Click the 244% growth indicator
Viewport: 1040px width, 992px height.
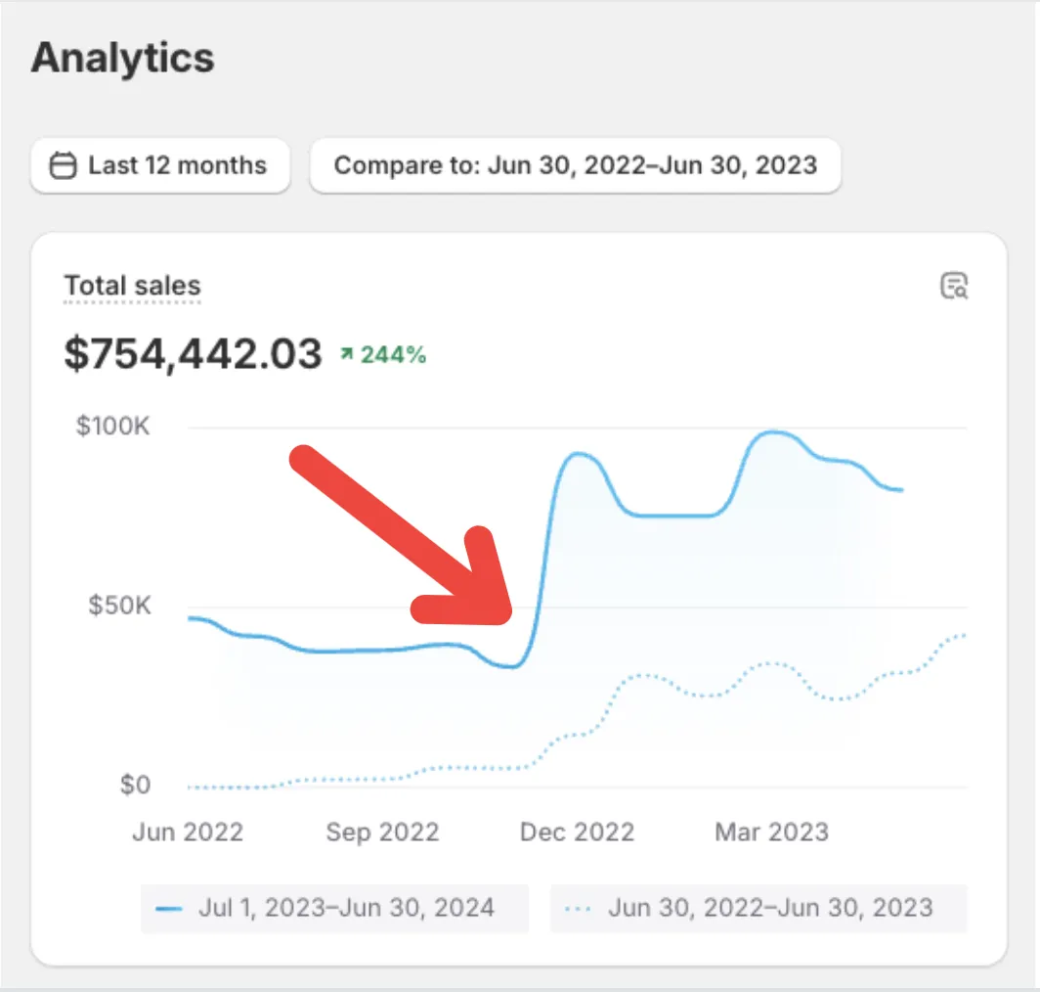coord(383,354)
